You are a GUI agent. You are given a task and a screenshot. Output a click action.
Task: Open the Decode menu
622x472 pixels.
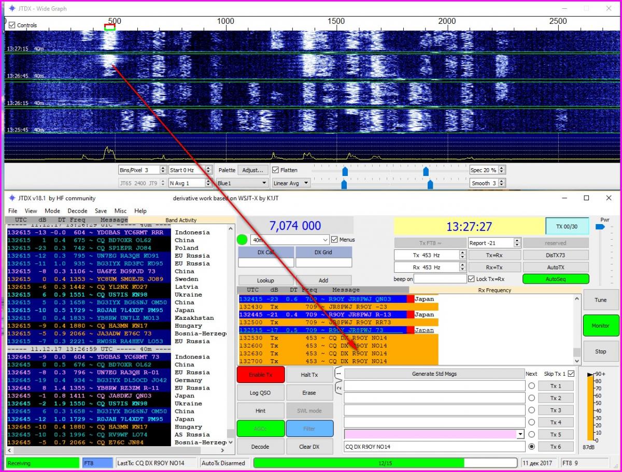click(x=77, y=211)
